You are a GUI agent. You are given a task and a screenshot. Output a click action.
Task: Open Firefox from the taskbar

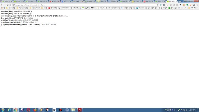click(35, 110)
